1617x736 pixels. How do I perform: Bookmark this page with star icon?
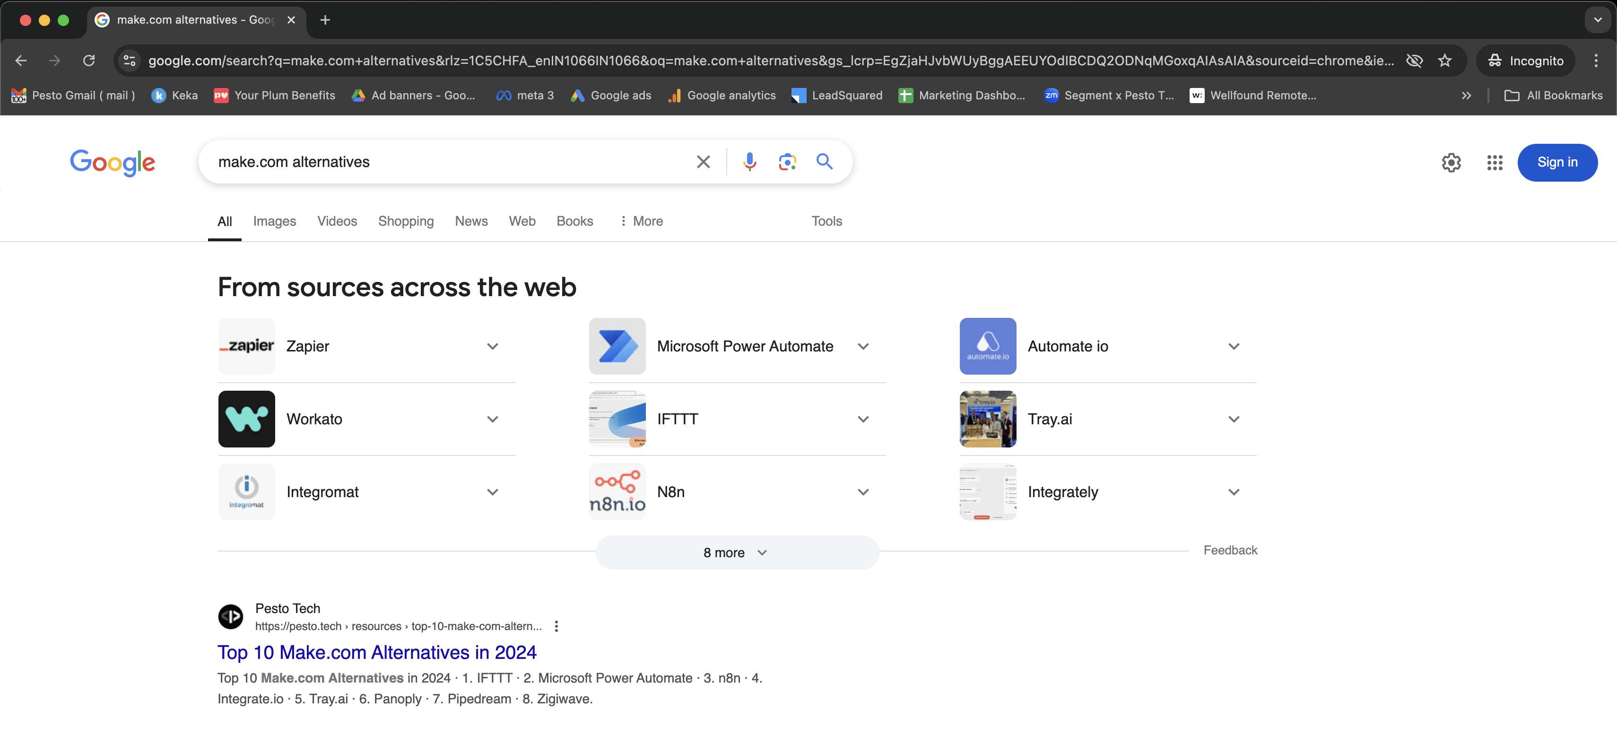click(1444, 60)
